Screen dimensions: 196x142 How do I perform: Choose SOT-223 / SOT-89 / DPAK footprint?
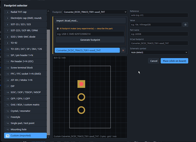pyautogui.click(x=25, y=30)
